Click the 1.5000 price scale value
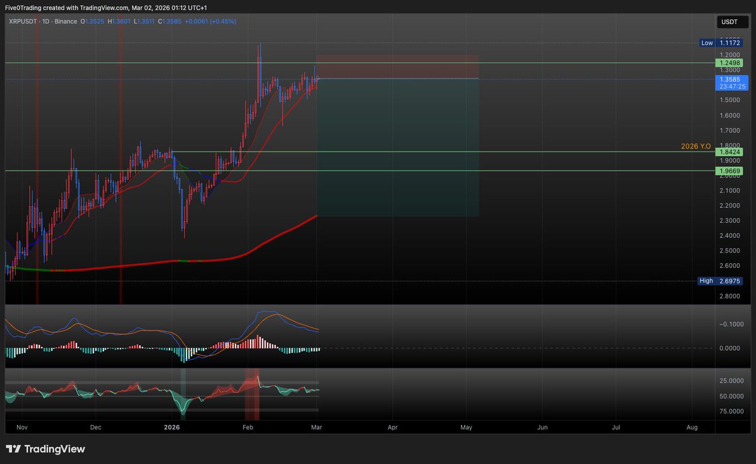Image resolution: width=756 pixels, height=464 pixels. click(x=730, y=100)
